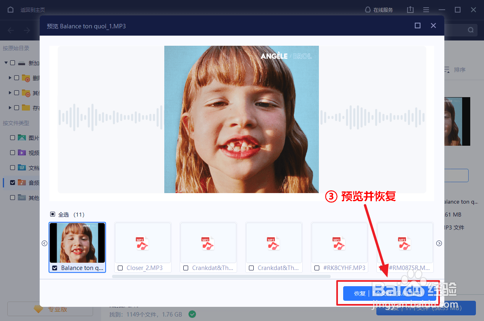The image size is (484, 321).
Task: Expand the 删除 deleted files folder
Action: 10,78
